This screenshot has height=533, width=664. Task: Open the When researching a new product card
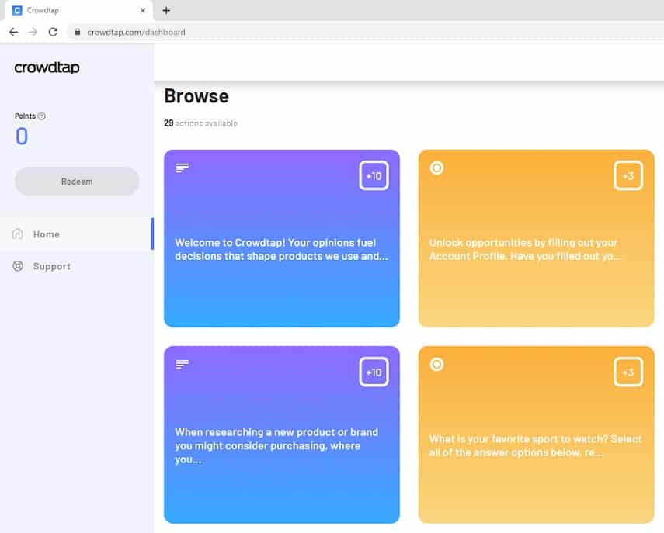point(282,435)
